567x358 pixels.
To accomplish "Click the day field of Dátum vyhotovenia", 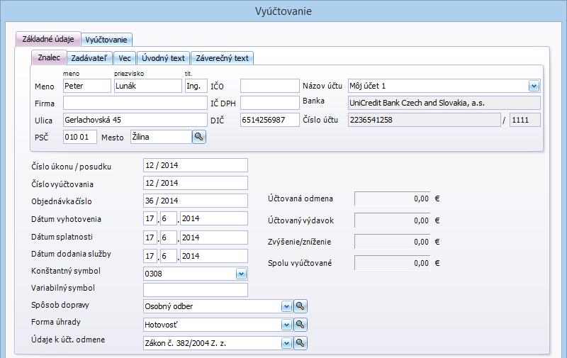I will [150, 218].
